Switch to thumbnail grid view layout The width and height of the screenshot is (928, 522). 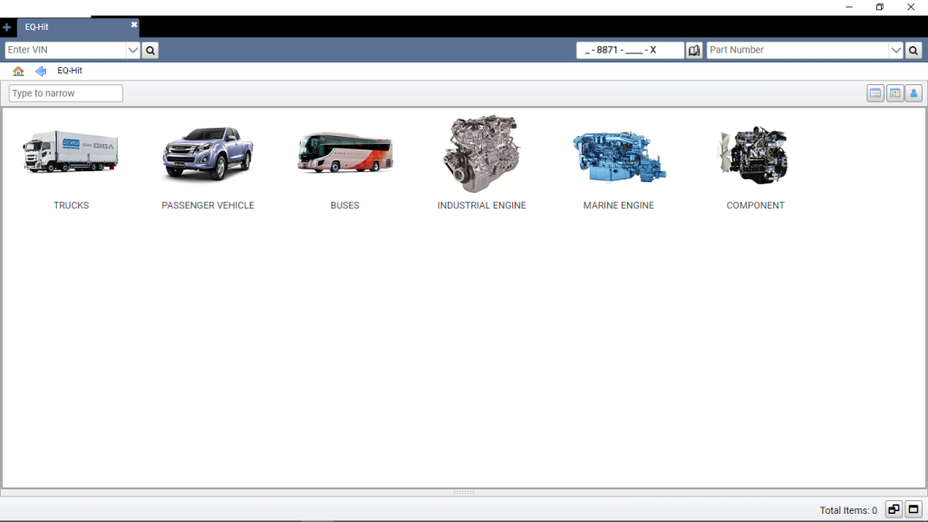(x=894, y=92)
